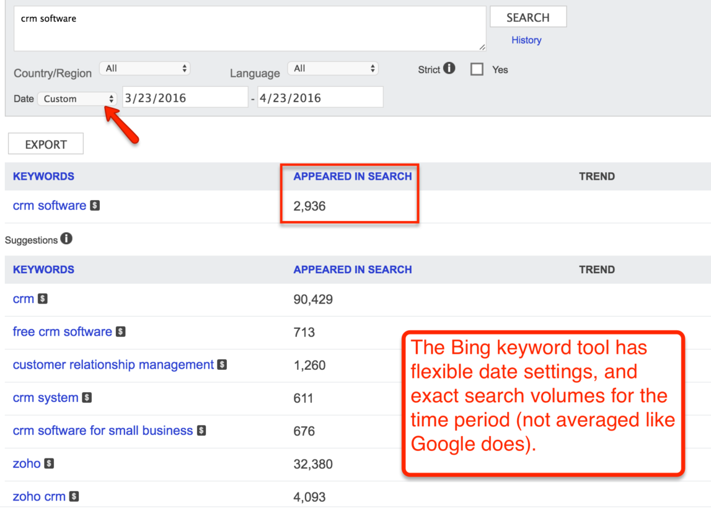Click the dollar icon next to "crm software"
This screenshot has height=508, width=711.
[x=95, y=205]
